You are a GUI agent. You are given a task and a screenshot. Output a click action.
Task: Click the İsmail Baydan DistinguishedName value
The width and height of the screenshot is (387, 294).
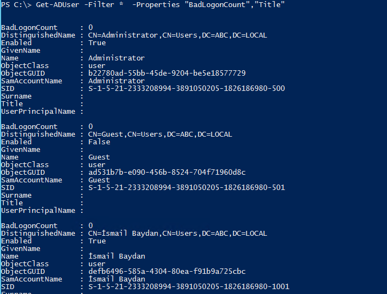click(177, 233)
